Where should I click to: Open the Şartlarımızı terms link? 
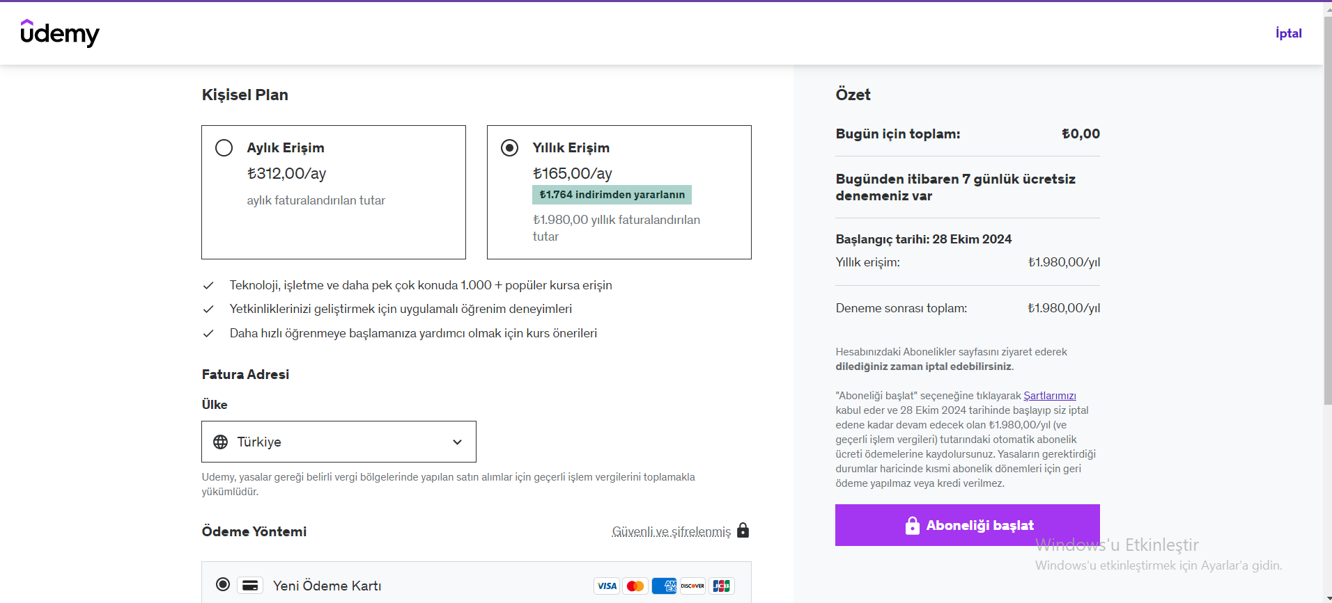(x=1050, y=396)
